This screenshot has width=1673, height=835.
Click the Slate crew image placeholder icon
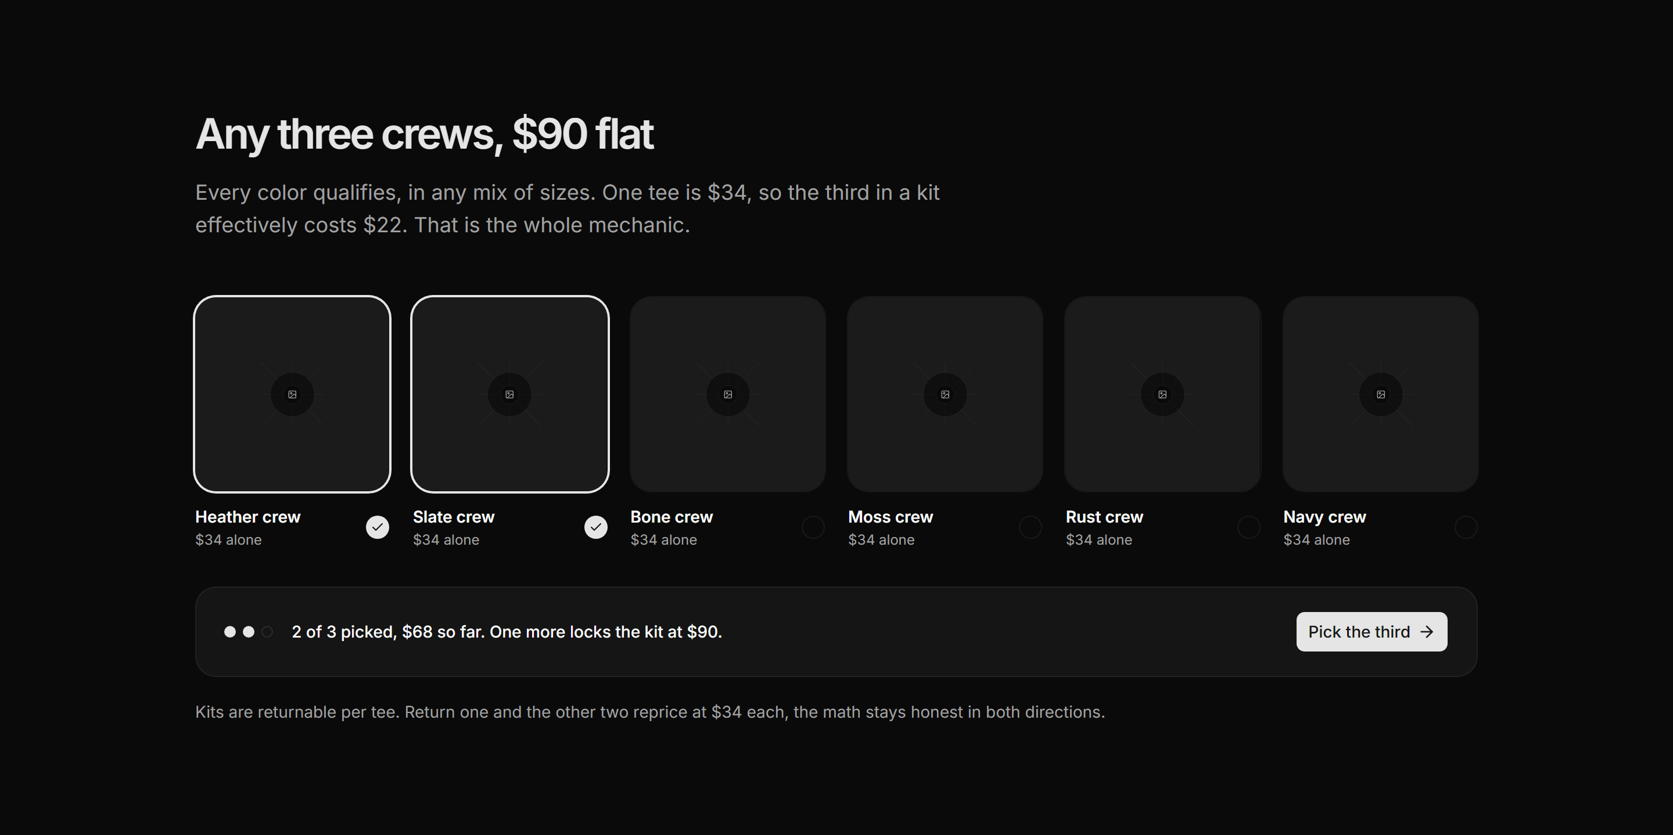[x=510, y=394]
